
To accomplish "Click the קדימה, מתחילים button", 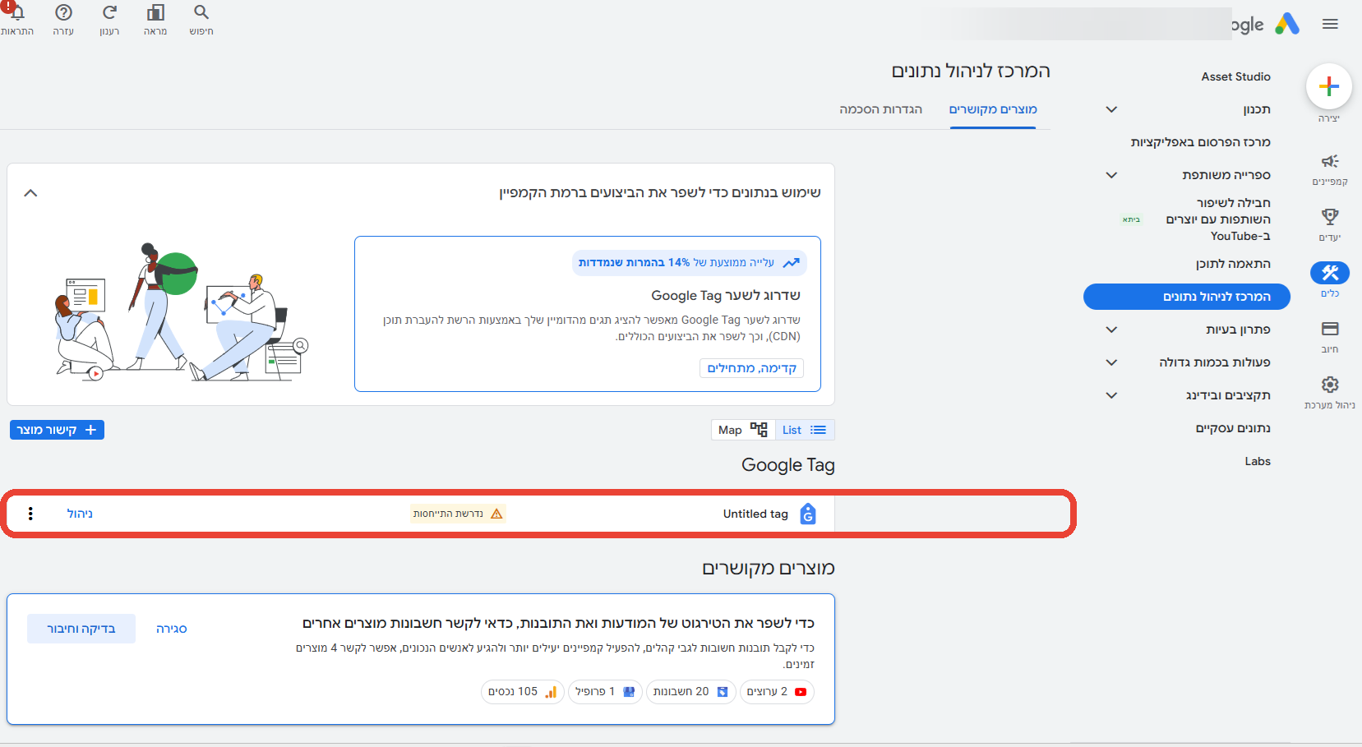I will [751, 368].
